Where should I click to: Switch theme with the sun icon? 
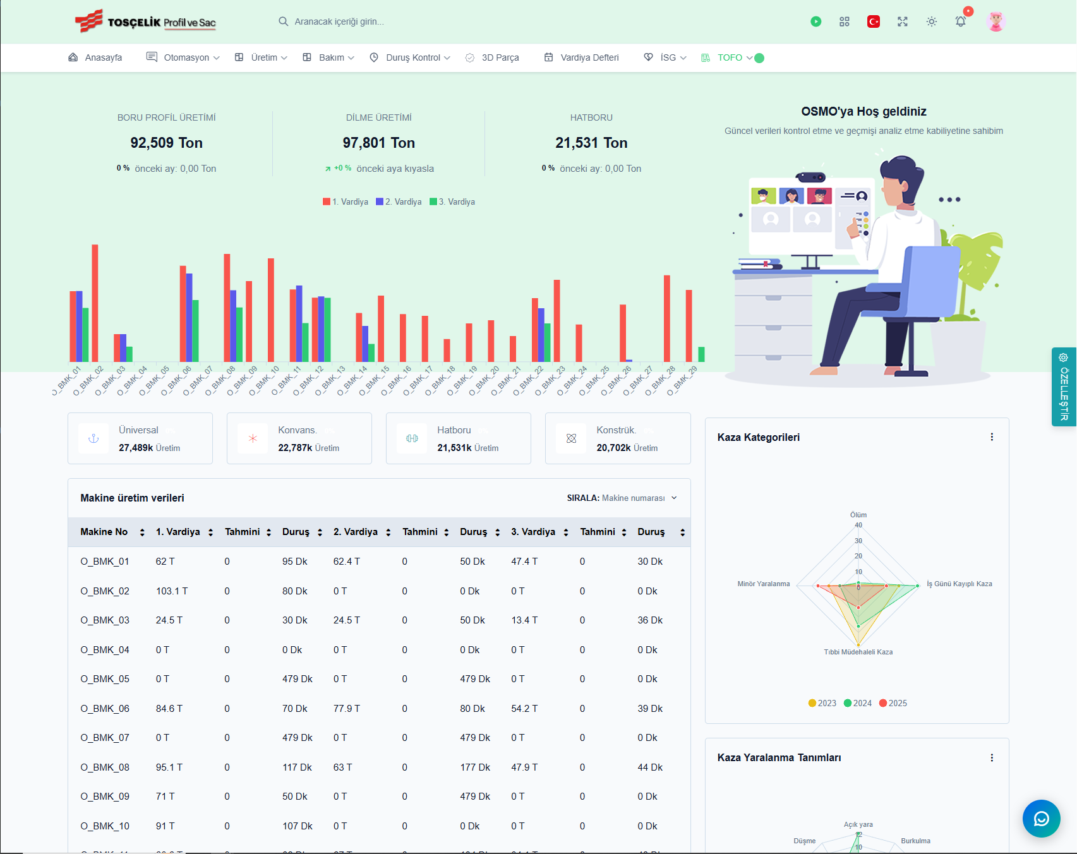pyautogui.click(x=932, y=21)
